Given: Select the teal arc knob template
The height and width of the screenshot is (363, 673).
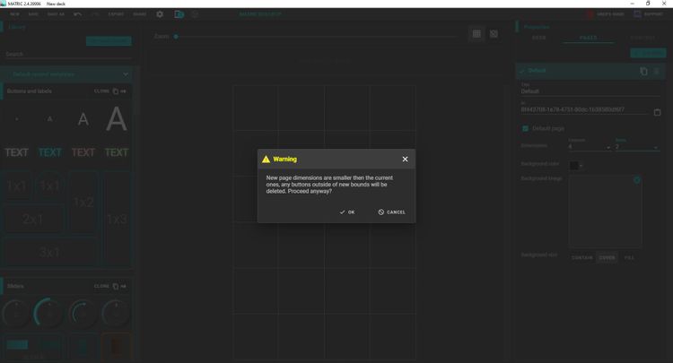Looking at the screenshot, I should [49, 314].
